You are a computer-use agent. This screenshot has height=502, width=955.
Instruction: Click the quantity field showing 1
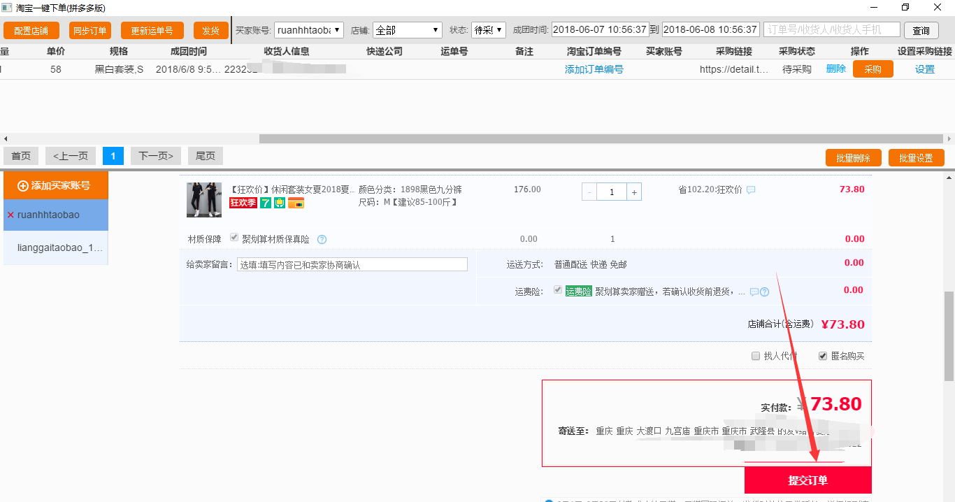pos(612,192)
